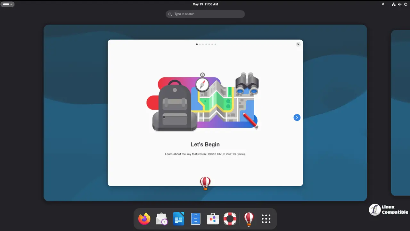Click the network icon in the top bar
This screenshot has height=231, width=410.
[x=394, y=4]
